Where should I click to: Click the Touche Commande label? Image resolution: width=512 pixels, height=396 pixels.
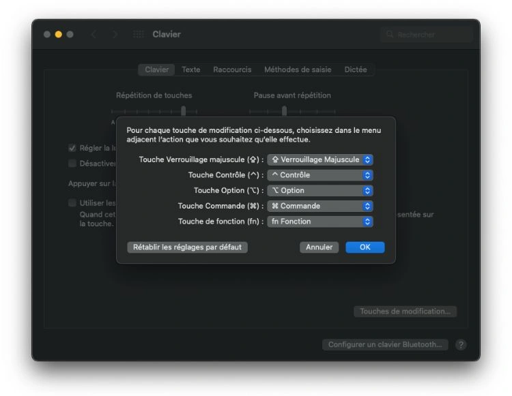221,206
